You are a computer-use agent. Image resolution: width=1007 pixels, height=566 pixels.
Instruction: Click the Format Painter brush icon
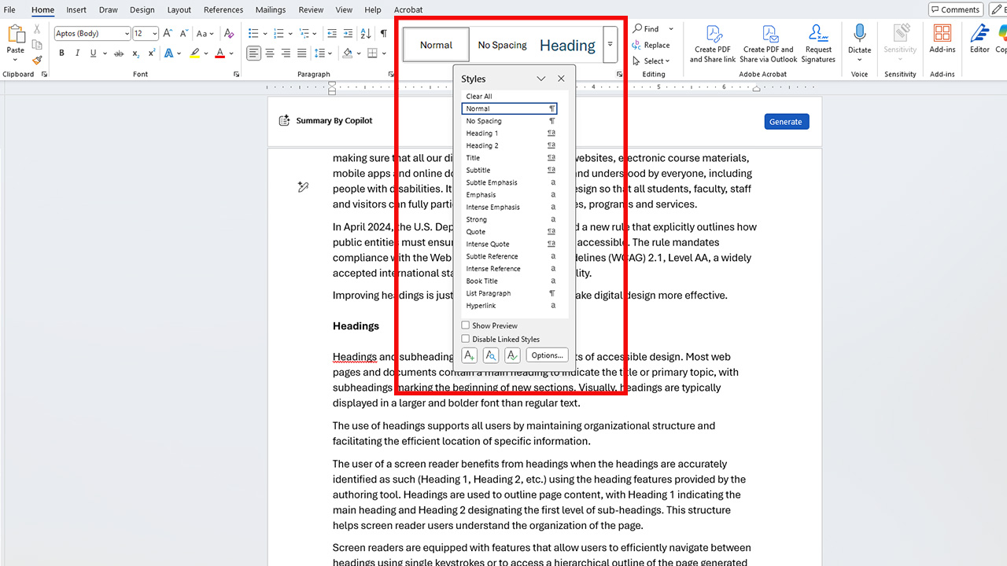[37, 60]
